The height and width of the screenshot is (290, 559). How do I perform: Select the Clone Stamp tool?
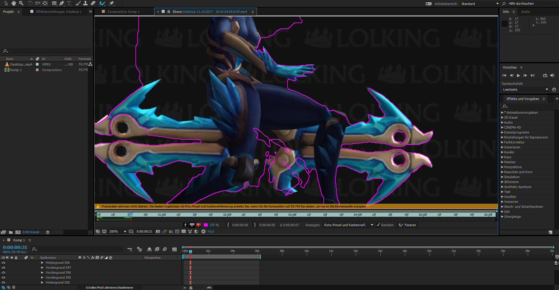click(85, 3)
